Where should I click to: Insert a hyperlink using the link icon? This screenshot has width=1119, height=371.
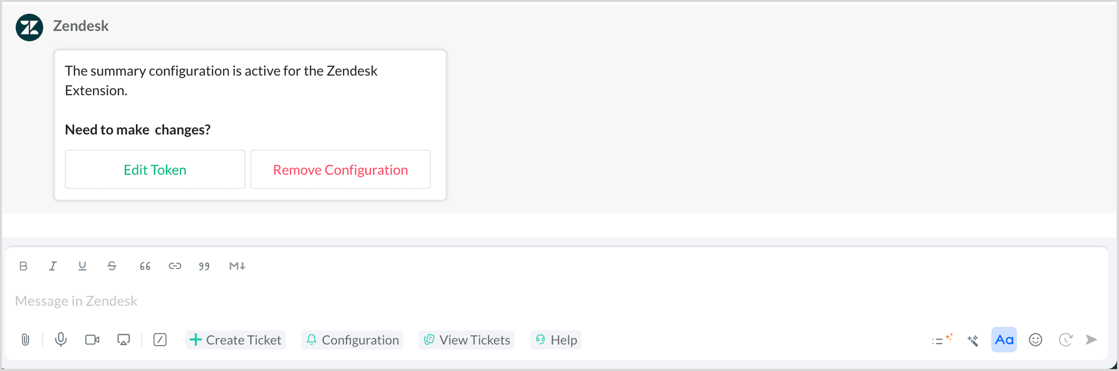click(x=175, y=266)
